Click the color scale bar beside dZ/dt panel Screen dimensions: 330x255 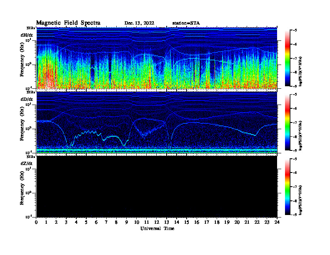pyautogui.click(x=287, y=187)
